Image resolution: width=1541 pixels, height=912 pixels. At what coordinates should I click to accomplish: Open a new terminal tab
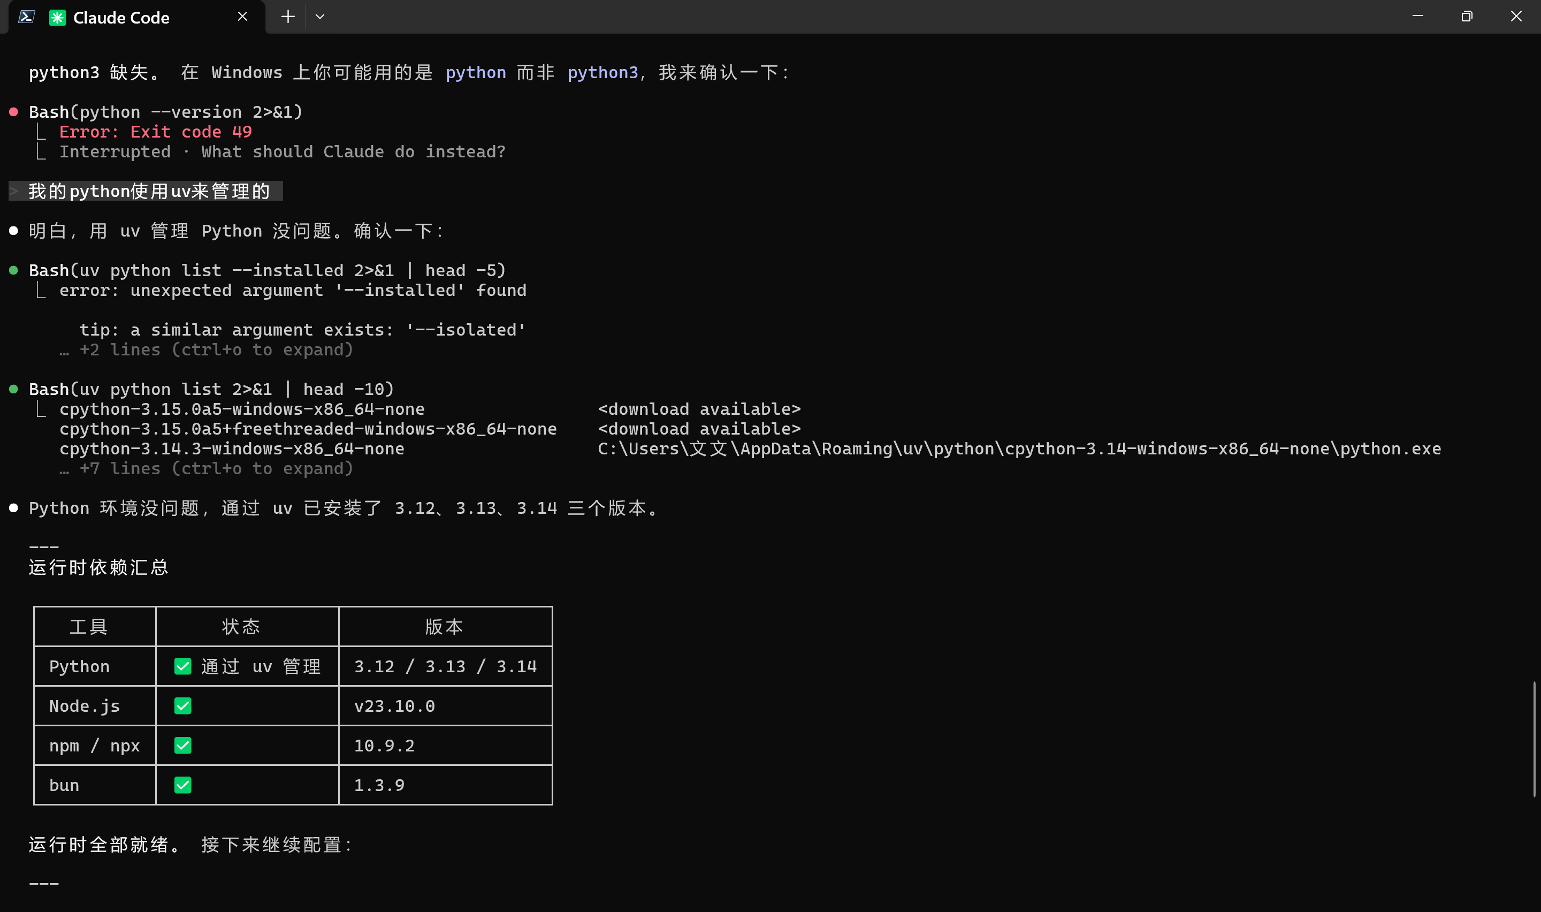tap(287, 17)
